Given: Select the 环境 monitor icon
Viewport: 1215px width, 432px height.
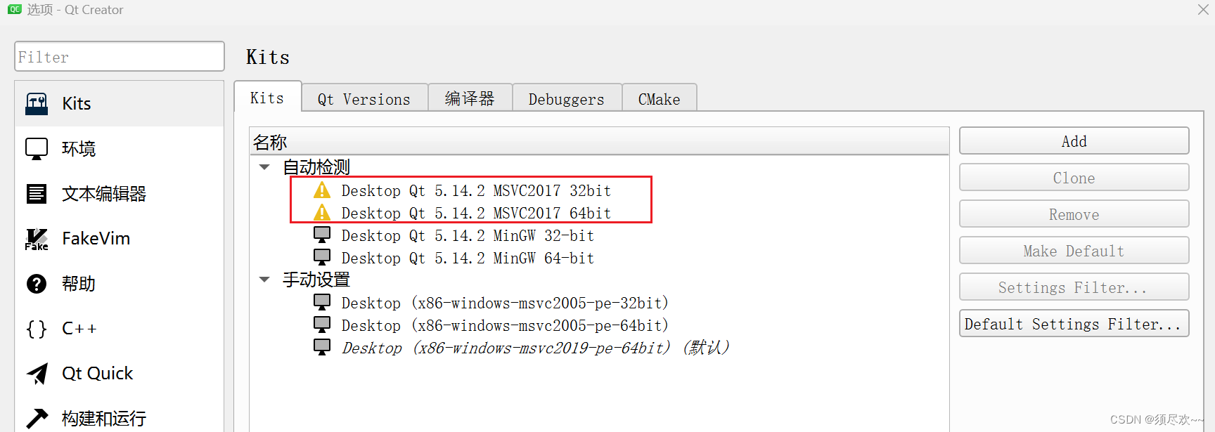Looking at the screenshot, I should click(x=37, y=149).
